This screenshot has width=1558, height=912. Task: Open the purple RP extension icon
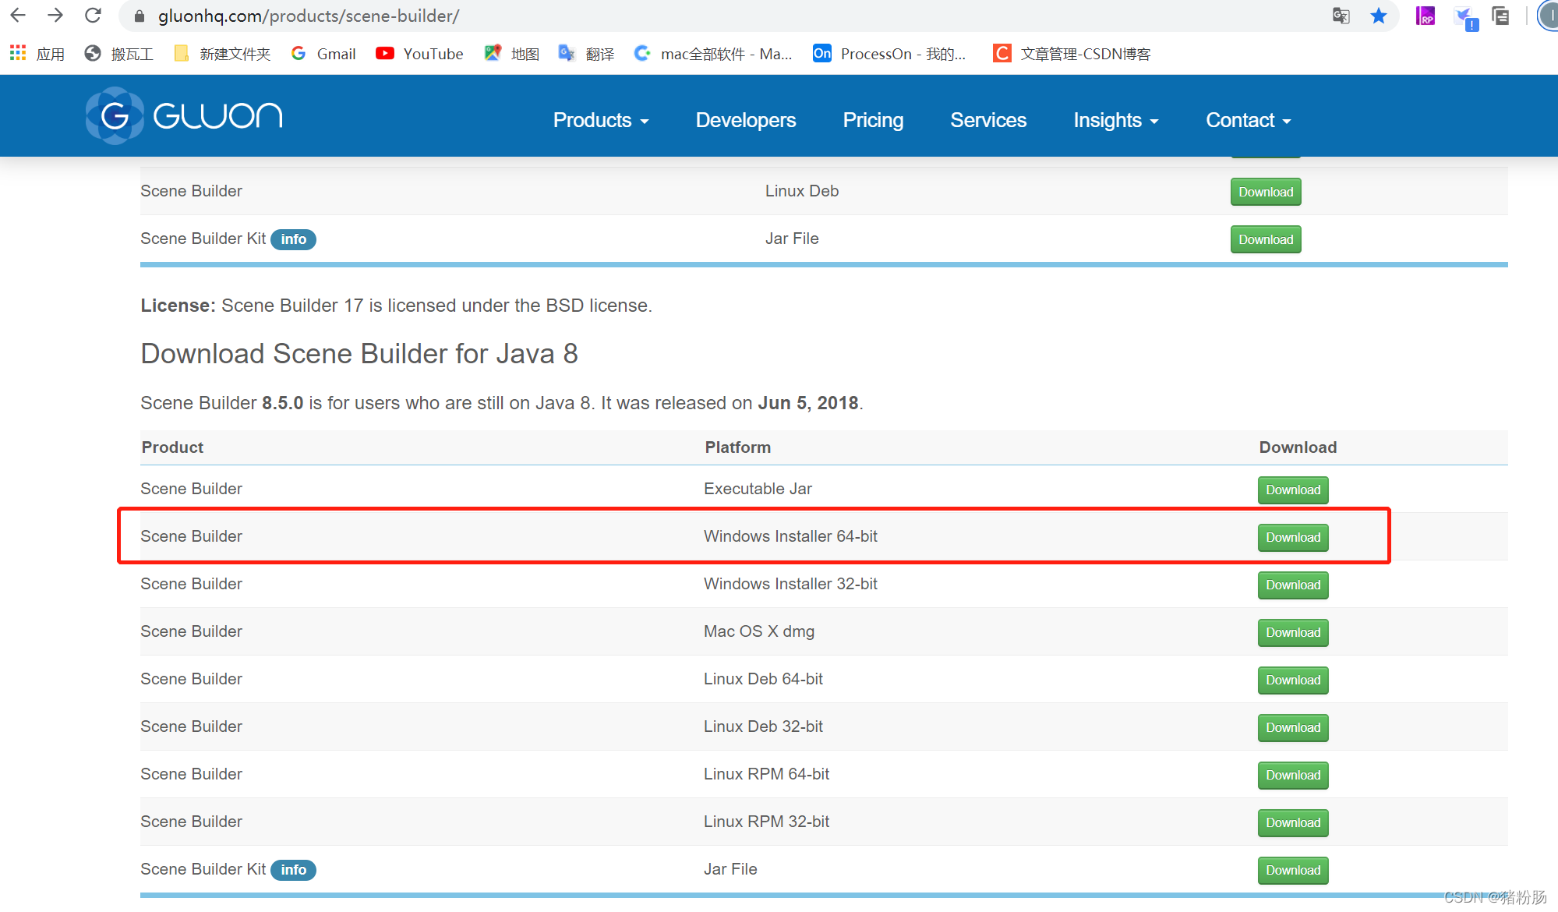tap(1426, 16)
